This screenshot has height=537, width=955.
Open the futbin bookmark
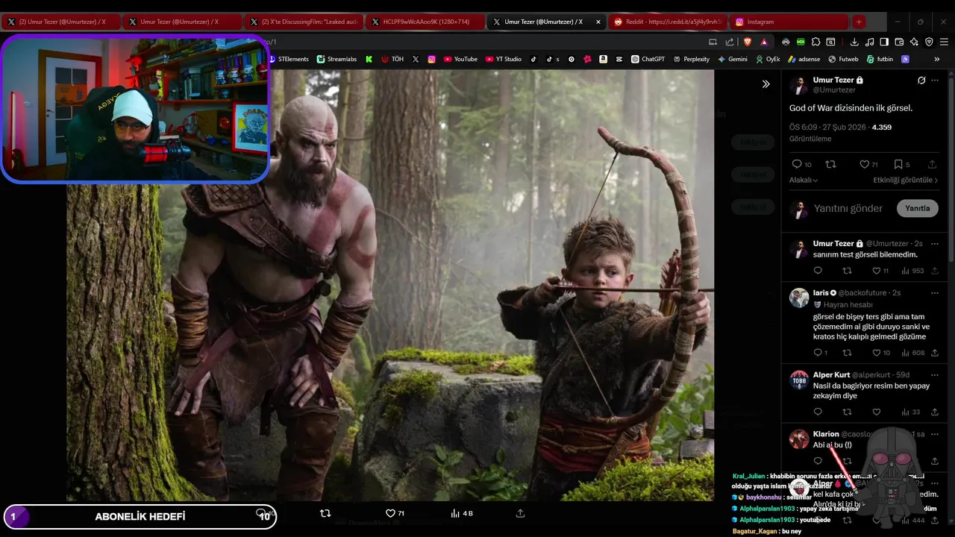coord(880,59)
